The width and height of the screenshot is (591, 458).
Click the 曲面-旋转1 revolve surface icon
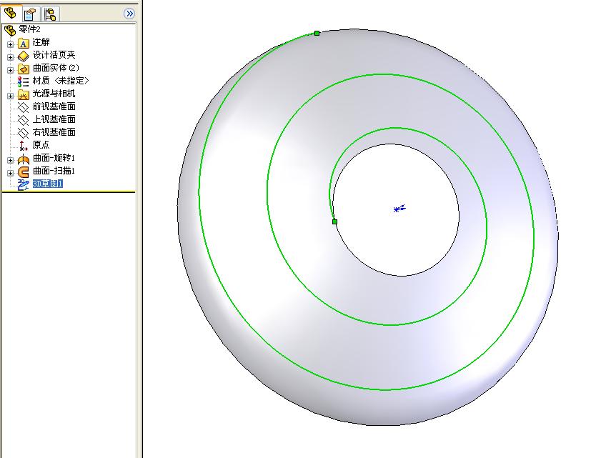point(24,159)
